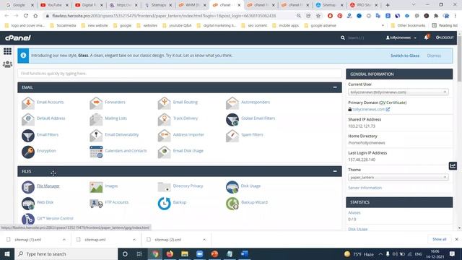
Task: Open the Email Accounts icon
Action: pos(27,103)
